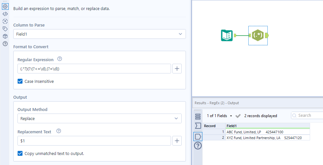Screen dimensions: 323x165
Task: Click the Field1 column header
Action: coord(267,126)
